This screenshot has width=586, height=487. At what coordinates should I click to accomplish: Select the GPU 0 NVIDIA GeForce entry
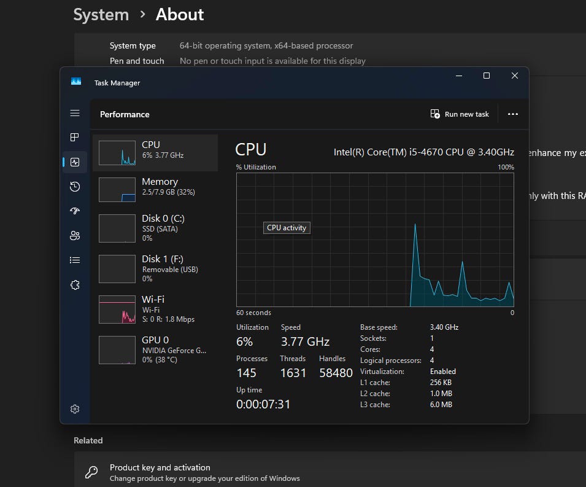[155, 349]
